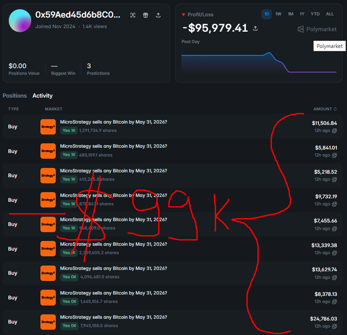The width and height of the screenshot is (347, 335).
Task: Share the profit/loss figure via upload icon
Action: click(x=255, y=28)
